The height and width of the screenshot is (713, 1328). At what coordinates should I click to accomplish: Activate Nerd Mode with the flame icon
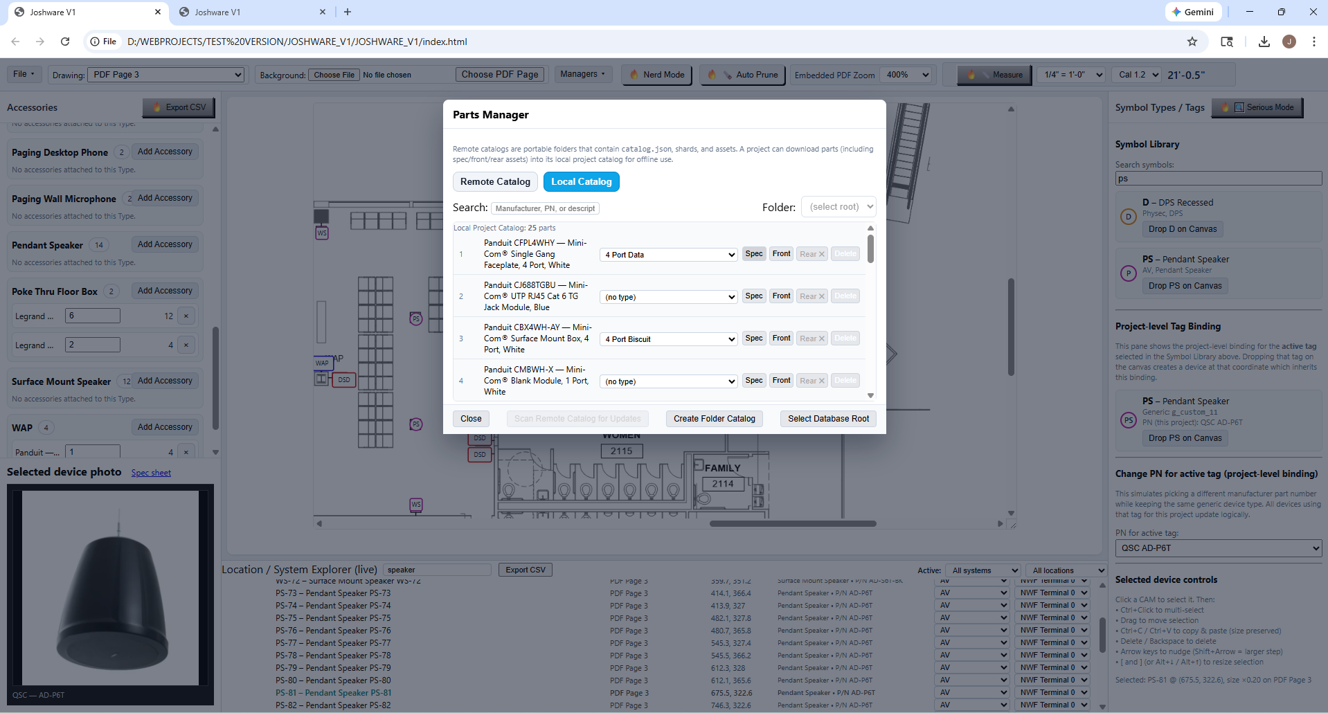pos(655,74)
